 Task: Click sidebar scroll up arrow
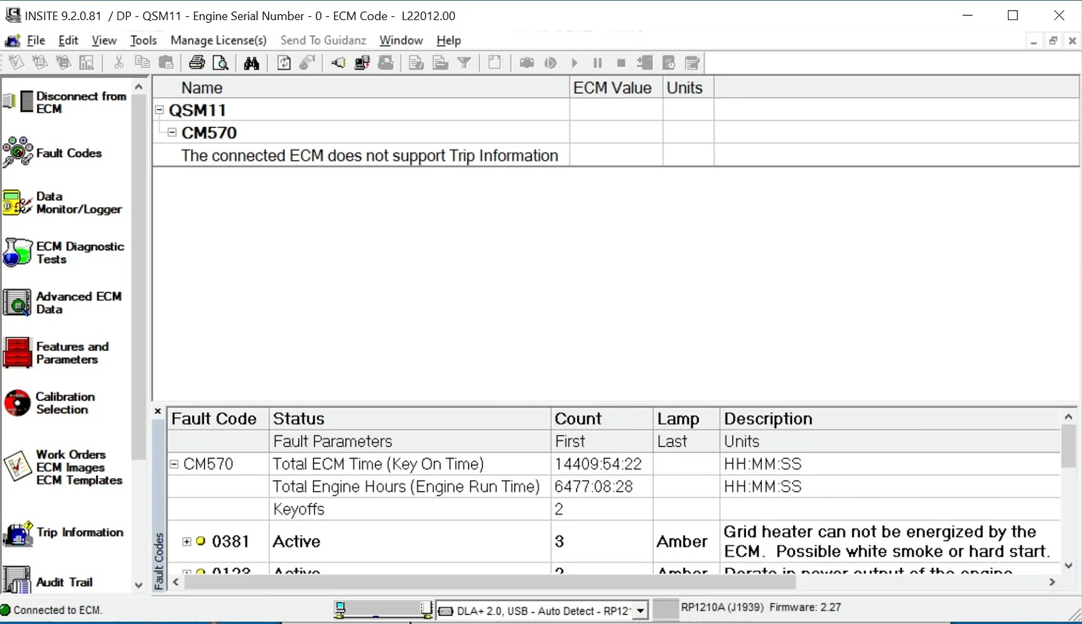pyautogui.click(x=139, y=87)
